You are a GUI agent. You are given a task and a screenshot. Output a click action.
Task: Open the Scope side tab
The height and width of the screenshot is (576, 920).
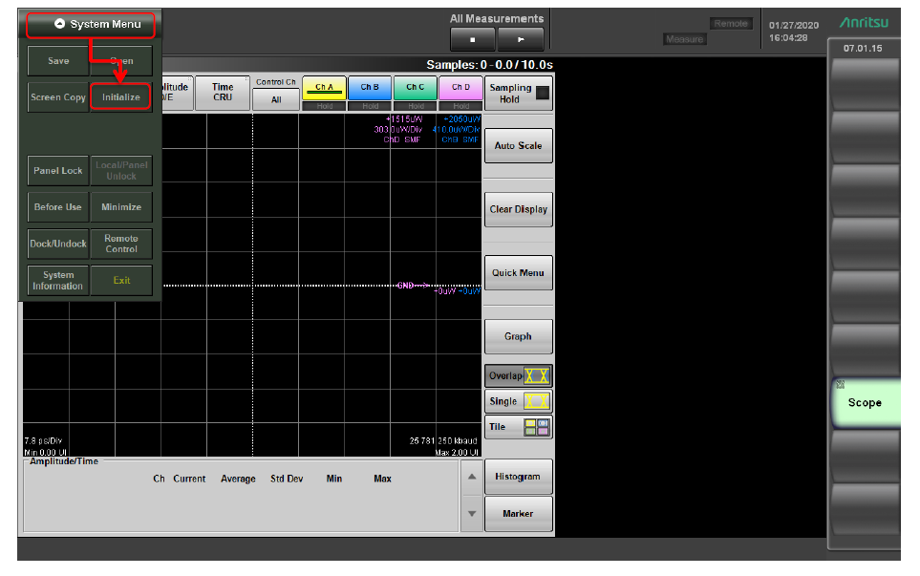(x=864, y=403)
